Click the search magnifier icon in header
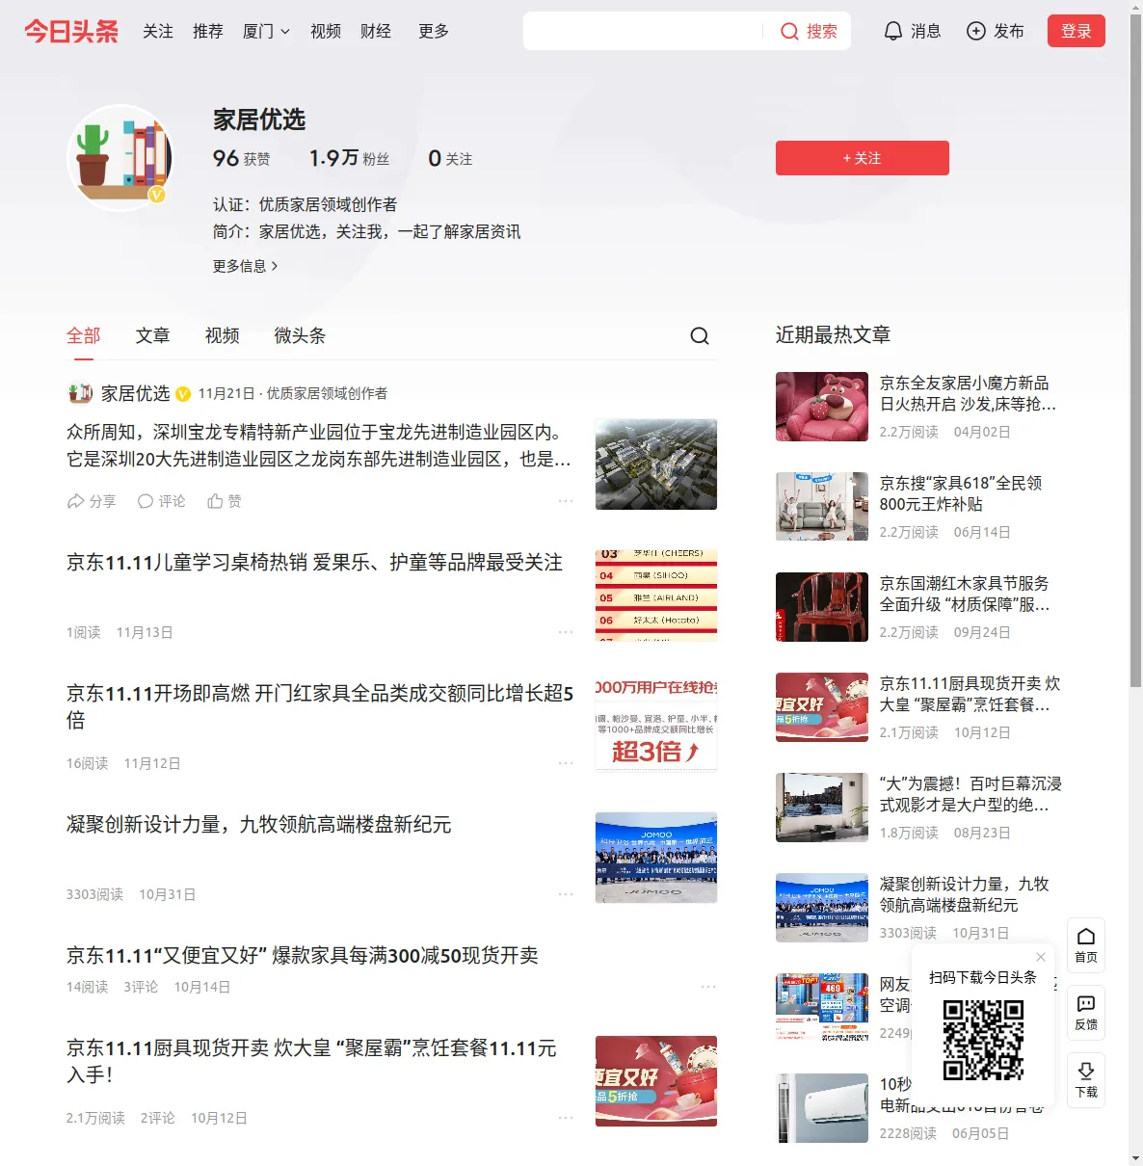Screen dimensions: 1143x1166 point(789,31)
